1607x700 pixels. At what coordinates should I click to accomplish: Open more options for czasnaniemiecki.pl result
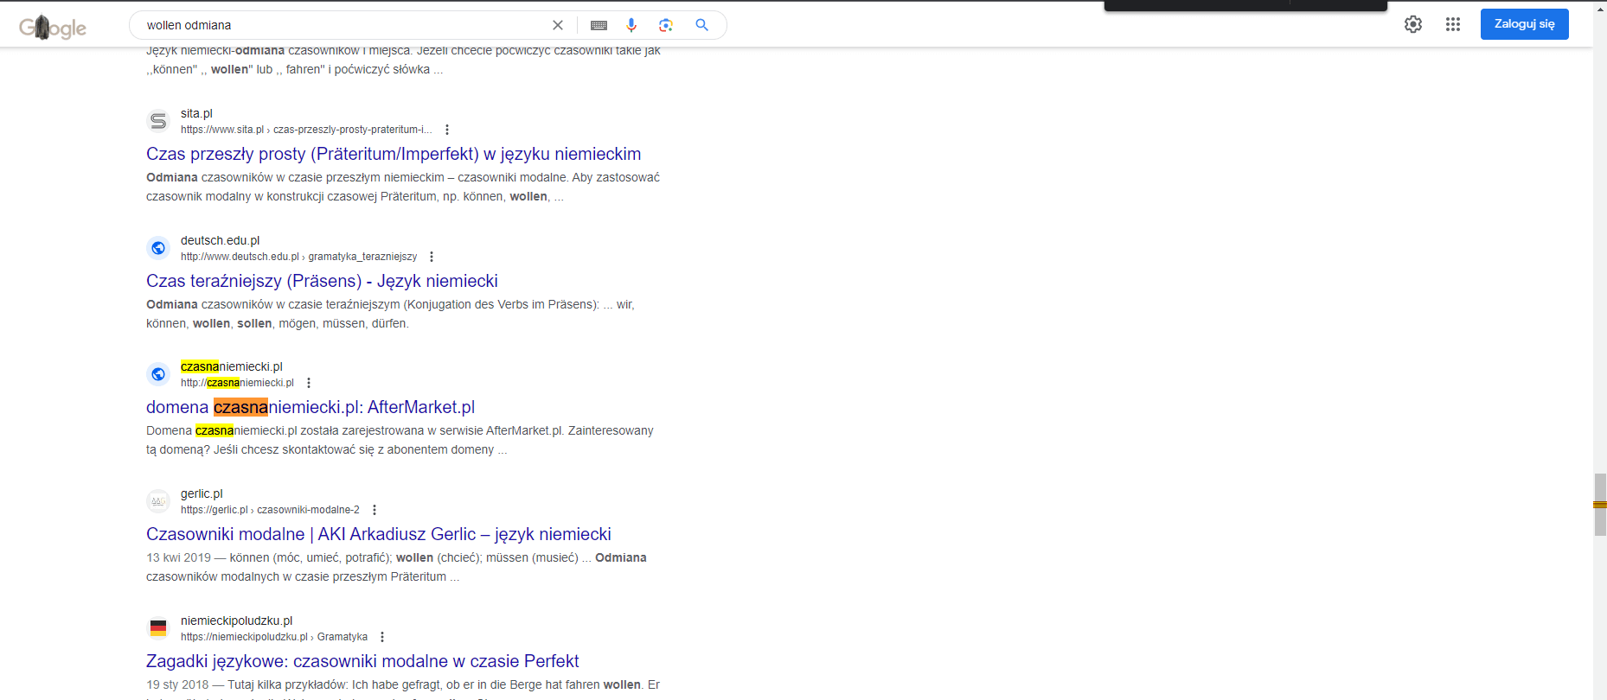[309, 383]
